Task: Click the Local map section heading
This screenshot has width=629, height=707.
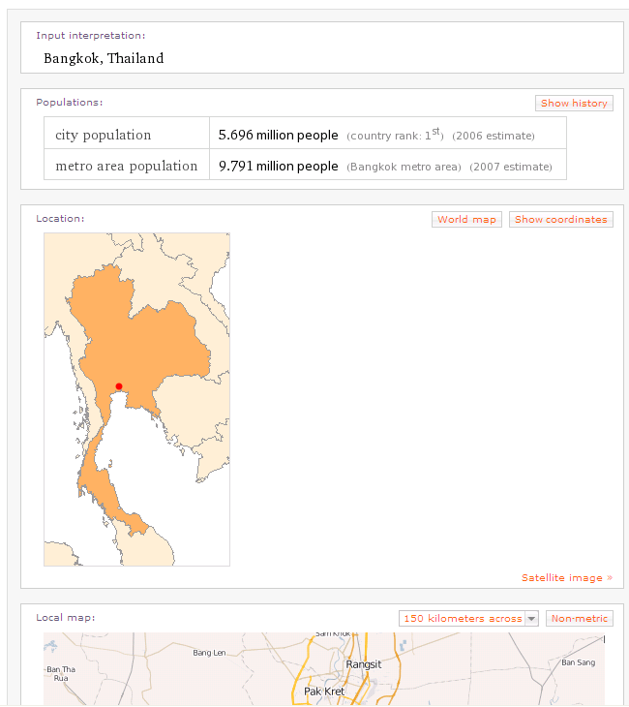Action: tap(66, 618)
